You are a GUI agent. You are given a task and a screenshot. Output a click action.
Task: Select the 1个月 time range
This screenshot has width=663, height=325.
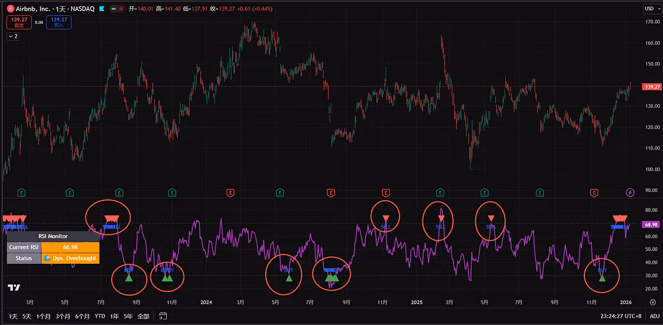pos(44,316)
